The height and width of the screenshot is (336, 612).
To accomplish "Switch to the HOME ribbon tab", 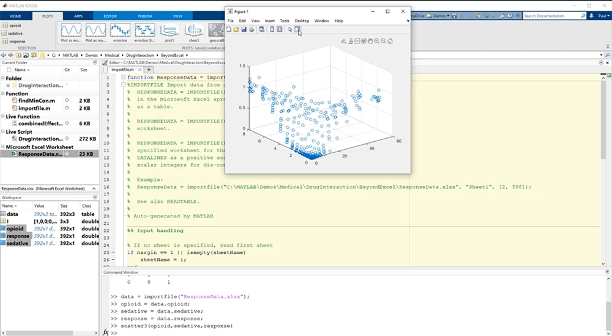I will click(x=16, y=16).
